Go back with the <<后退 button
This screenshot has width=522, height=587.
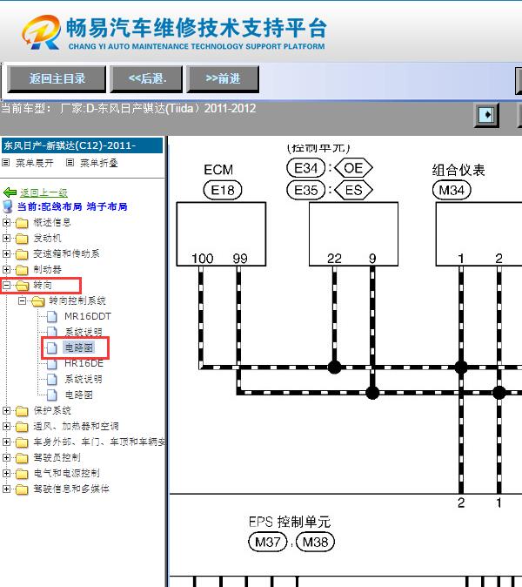146,78
